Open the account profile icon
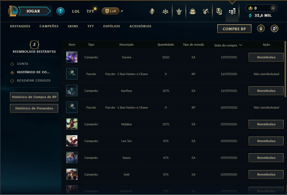 [274, 28]
